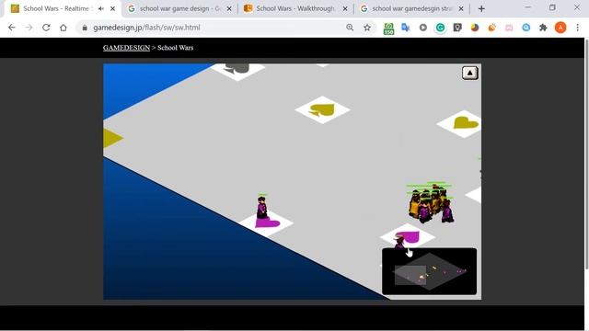Image resolution: width=589 pixels, height=331 pixels.
Task: Minimize the browser window
Action: (527, 7)
